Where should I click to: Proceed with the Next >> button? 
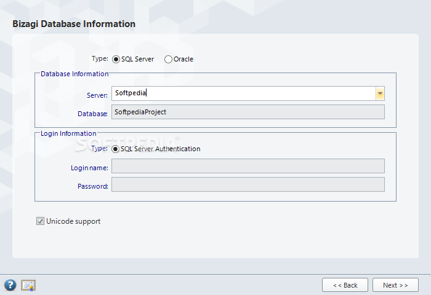pos(395,285)
